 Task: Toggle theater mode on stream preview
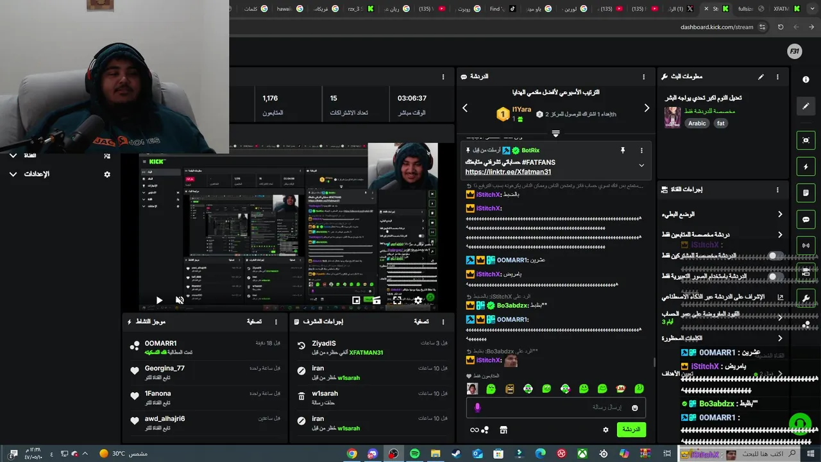pyautogui.click(x=377, y=300)
